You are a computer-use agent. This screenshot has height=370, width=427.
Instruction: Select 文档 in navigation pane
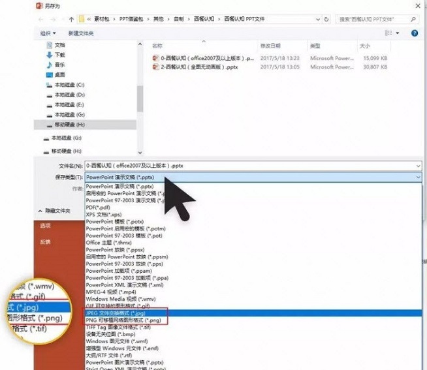pyautogui.click(x=60, y=45)
